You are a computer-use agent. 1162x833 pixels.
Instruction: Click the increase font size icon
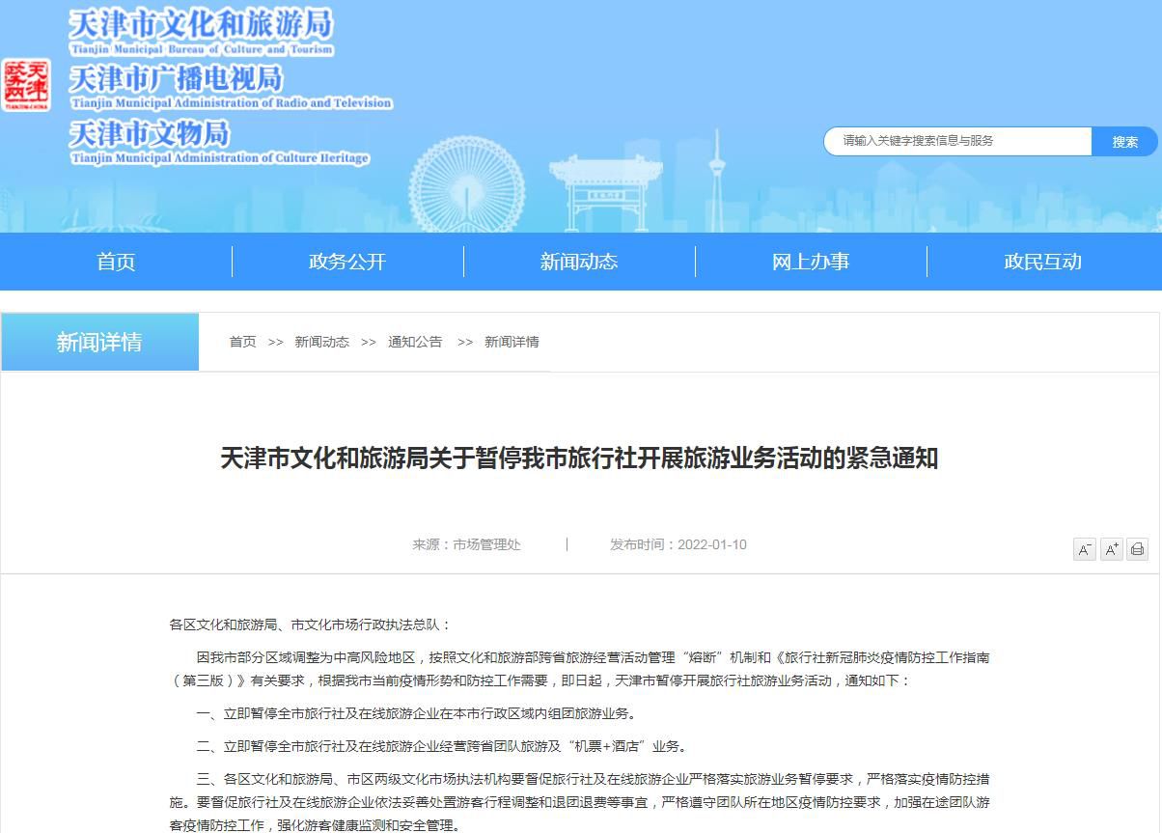(1111, 548)
